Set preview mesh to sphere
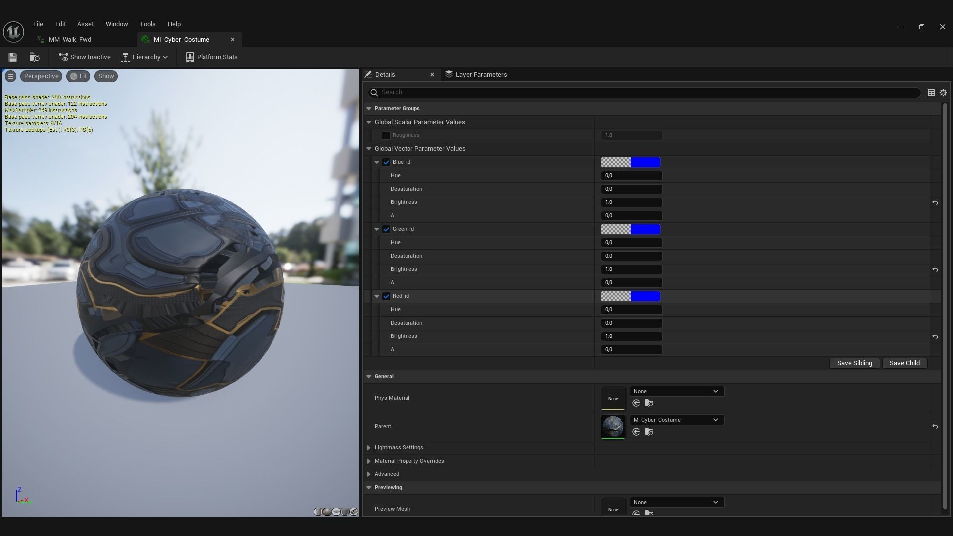Screen dimensions: 953x536 [x=327, y=512]
